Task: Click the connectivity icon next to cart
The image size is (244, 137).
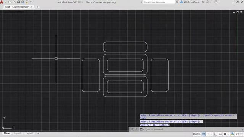Action: (x=207, y=2)
